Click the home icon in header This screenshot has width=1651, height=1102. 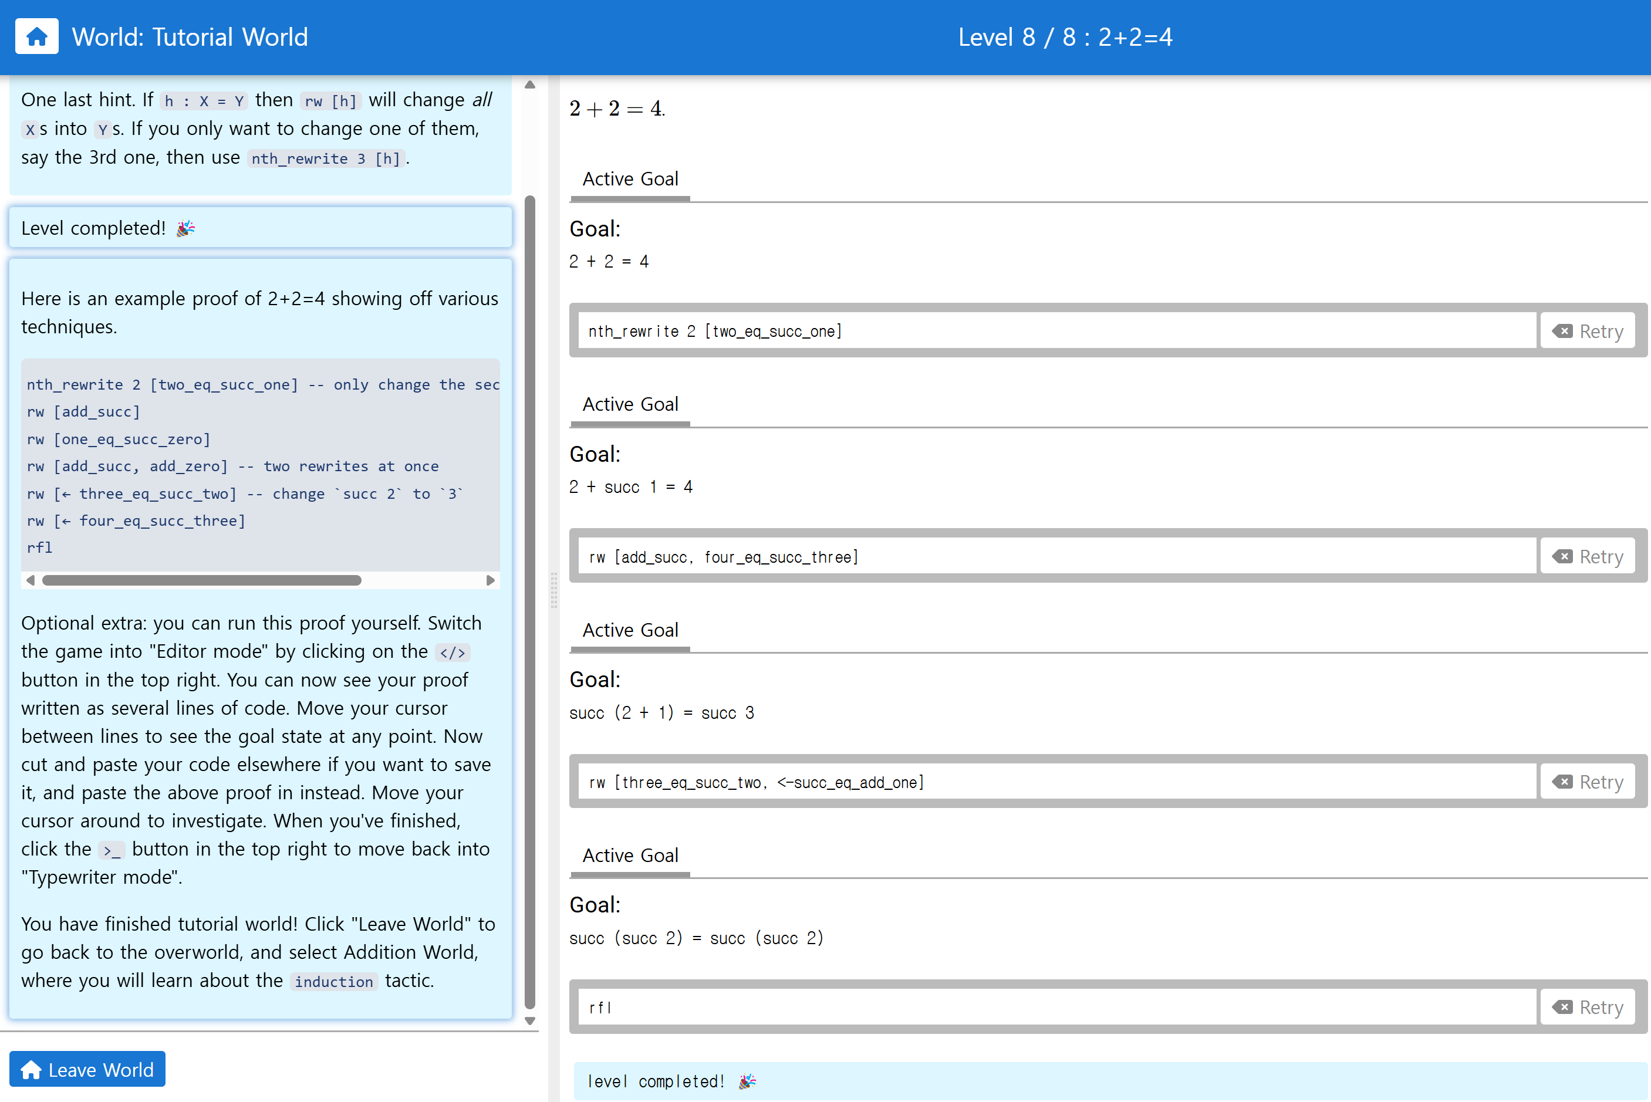36,36
